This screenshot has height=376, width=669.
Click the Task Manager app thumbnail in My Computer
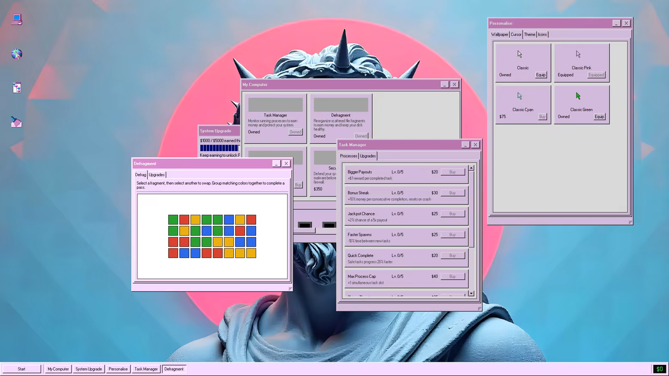coord(275,104)
